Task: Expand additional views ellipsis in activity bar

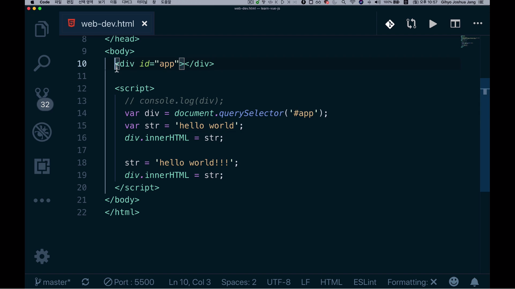Action: tap(42, 200)
